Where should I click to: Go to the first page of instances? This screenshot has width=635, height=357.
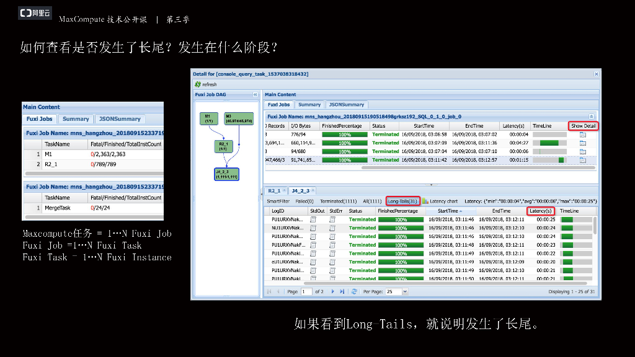coord(269,291)
